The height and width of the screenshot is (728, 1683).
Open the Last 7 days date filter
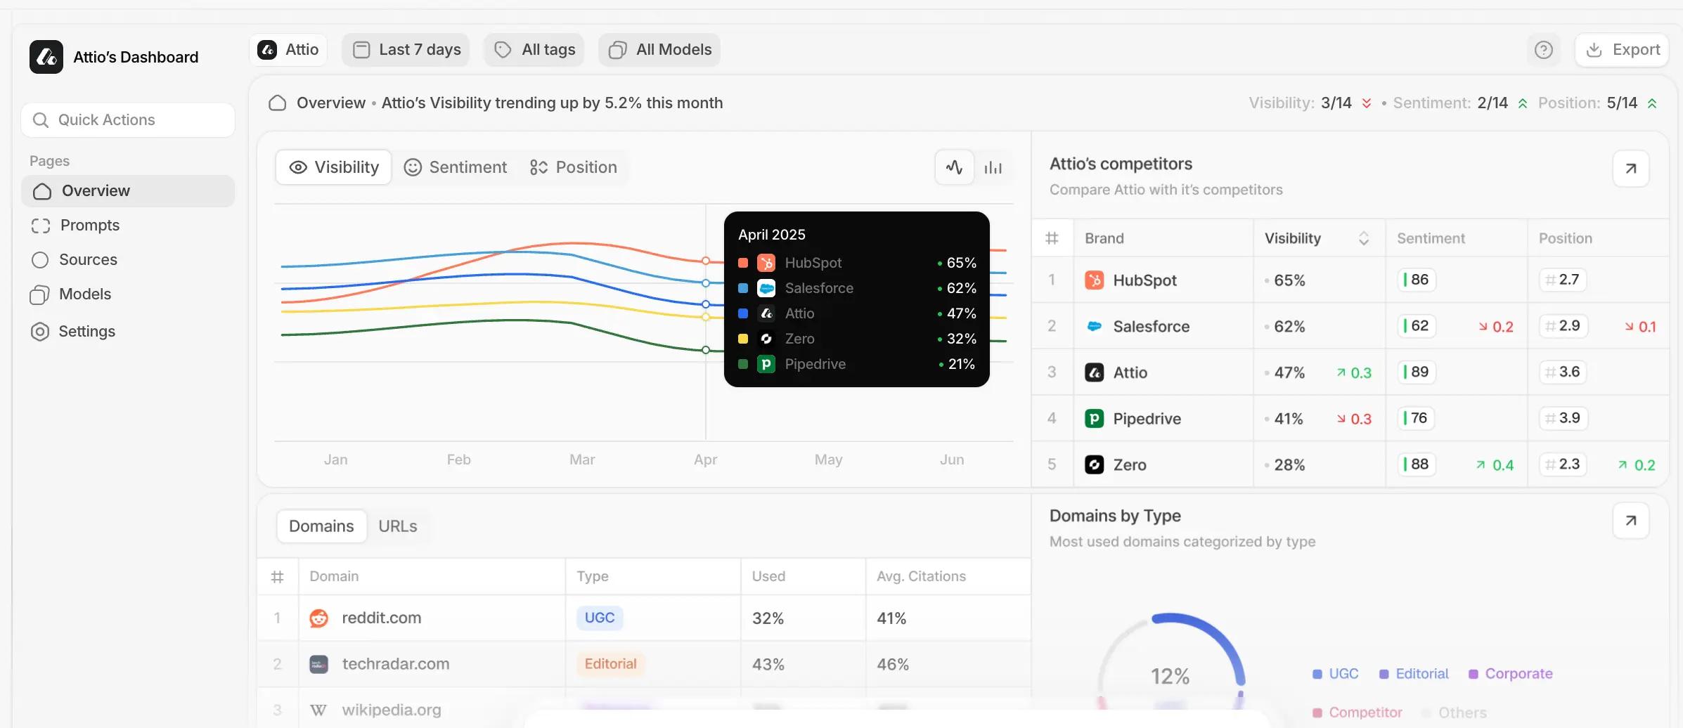tap(406, 50)
